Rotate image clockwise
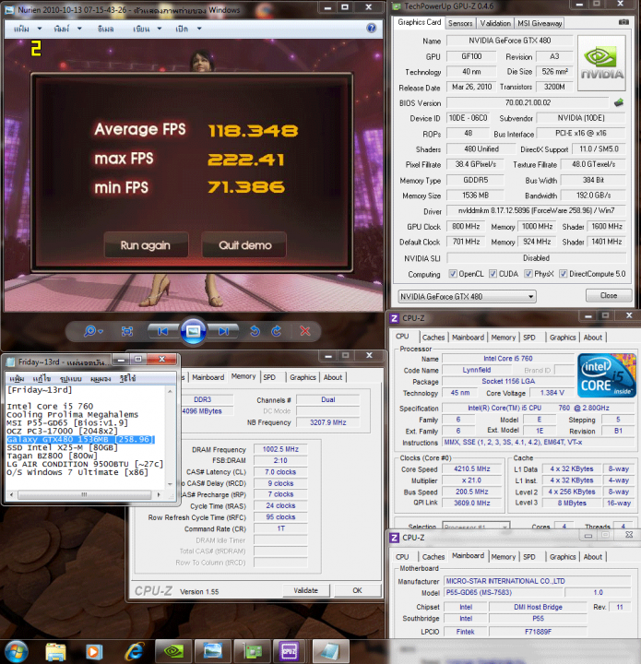This screenshot has height=664, width=641. (x=277, y=331)
